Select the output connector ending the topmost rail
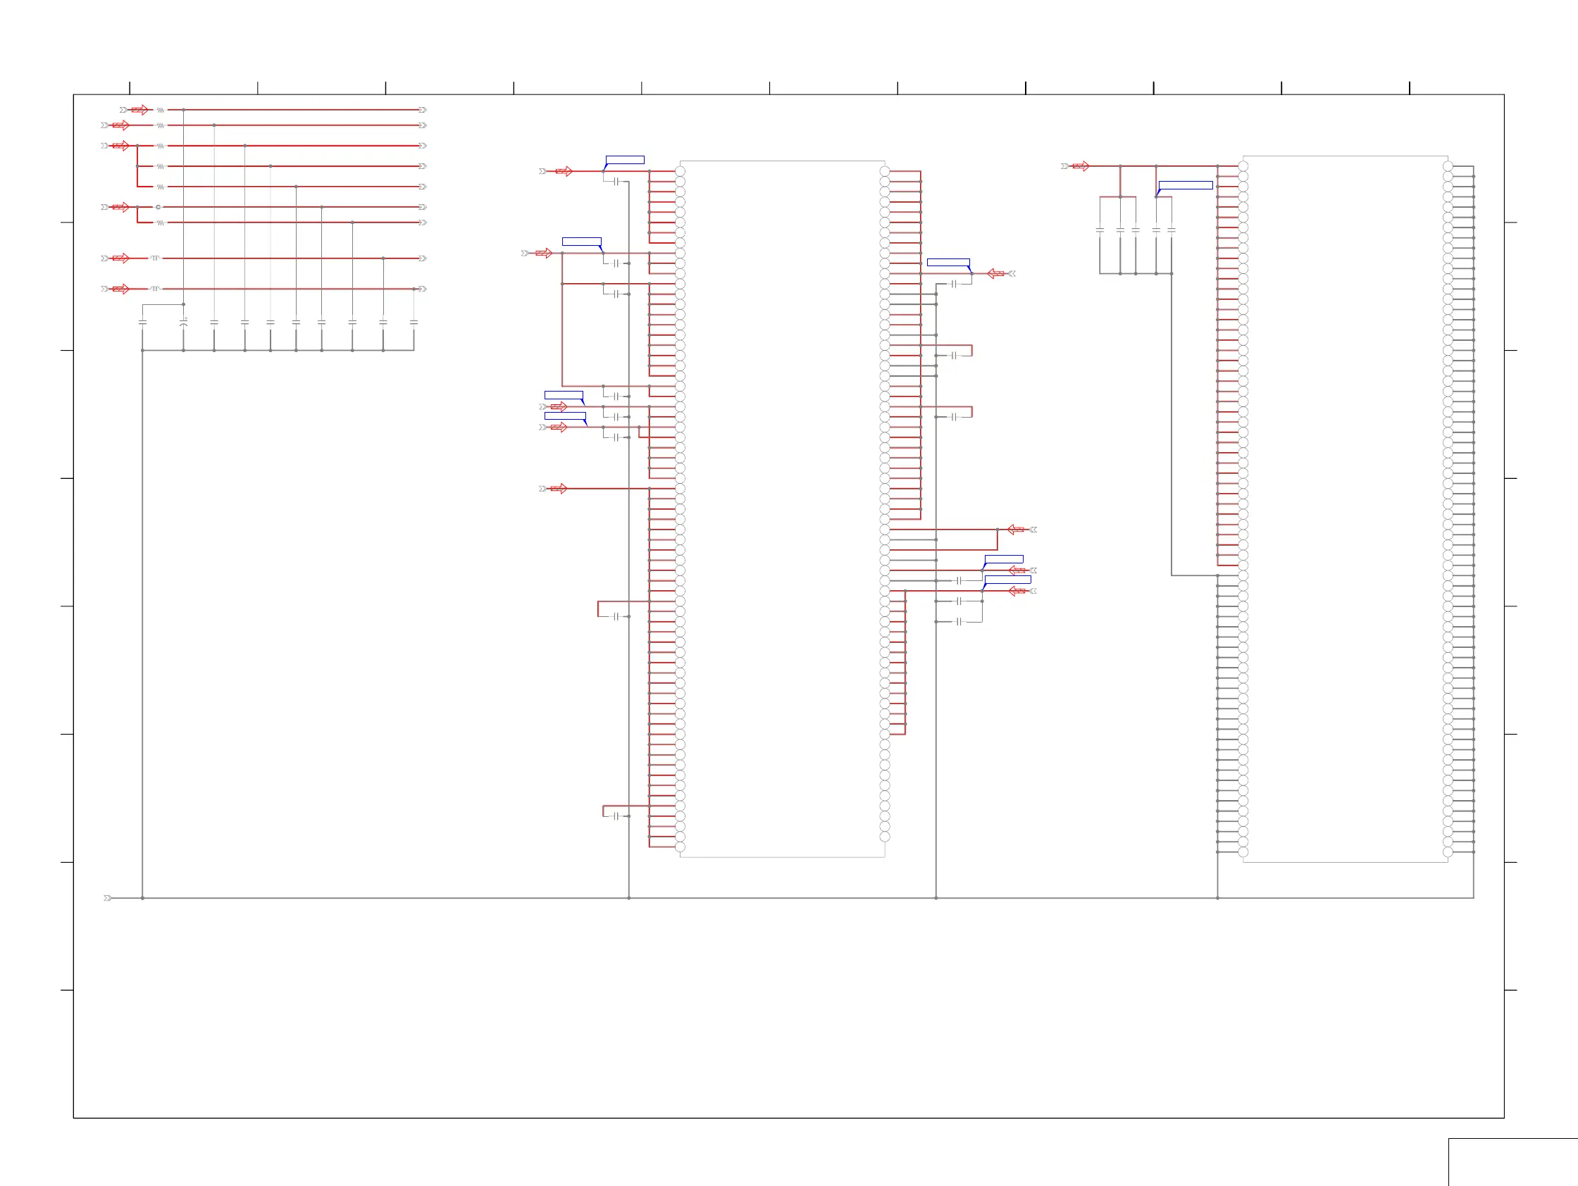The image size is (1578, 1186). click(423, 110)
